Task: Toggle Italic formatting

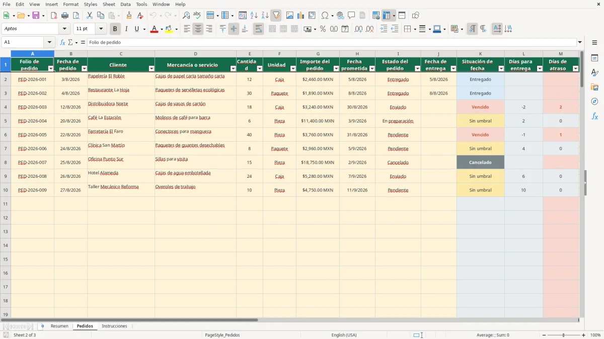Action: [x=126, y=29]
